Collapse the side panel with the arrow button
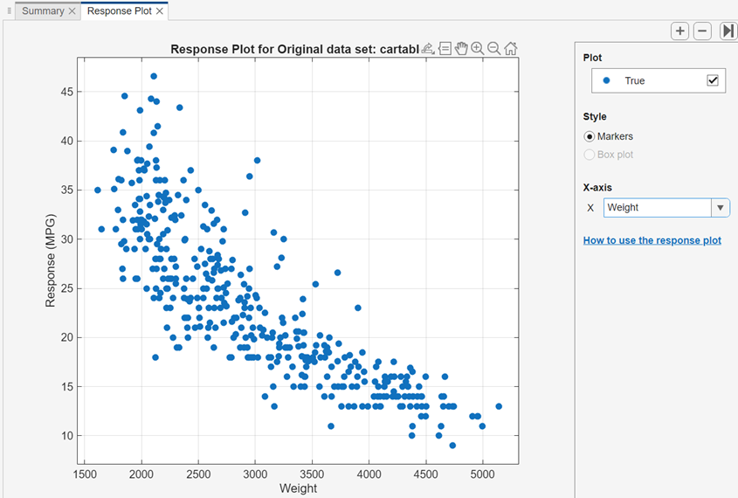Image resolution: width=738 pixels, height=498 pixels. 728,31
